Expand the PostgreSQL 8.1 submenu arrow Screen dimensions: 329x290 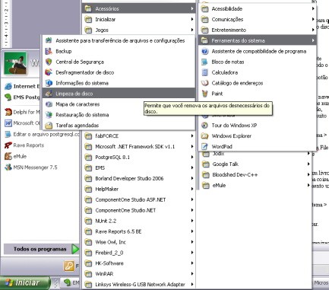tap(192, 158)
